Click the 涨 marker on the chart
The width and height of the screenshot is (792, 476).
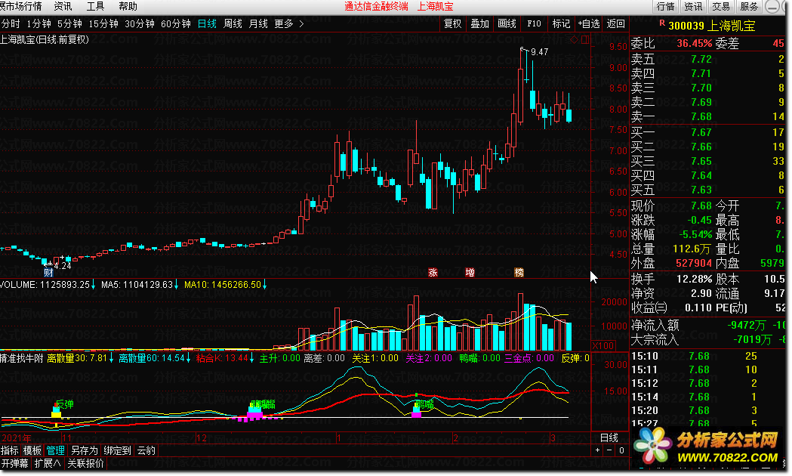(x=433, y=272)
